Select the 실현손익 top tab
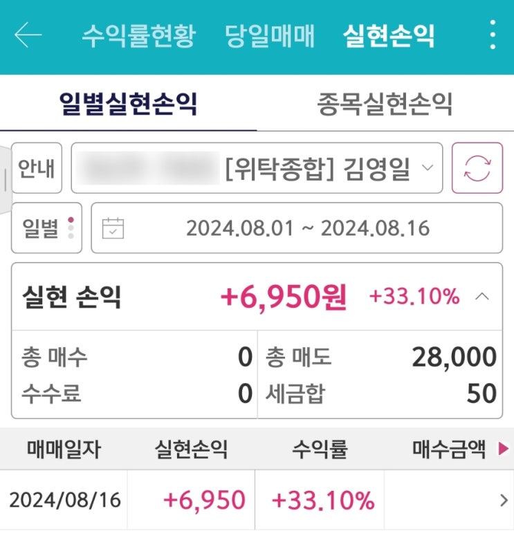This screenshot has width=514, height=540. click(x=389, y=35)
